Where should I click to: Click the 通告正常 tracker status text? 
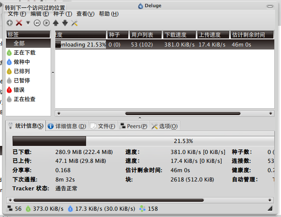(x=66, y=188)
